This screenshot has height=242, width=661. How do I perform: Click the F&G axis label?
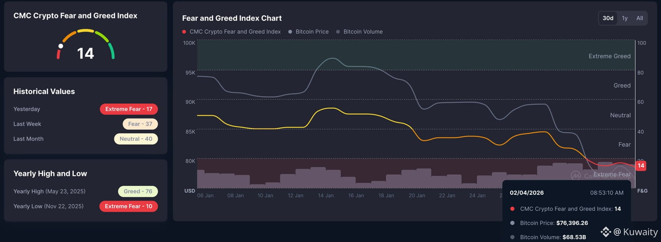642,191
